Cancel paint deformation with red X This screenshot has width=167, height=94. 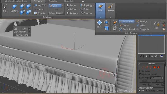[164, 25]
